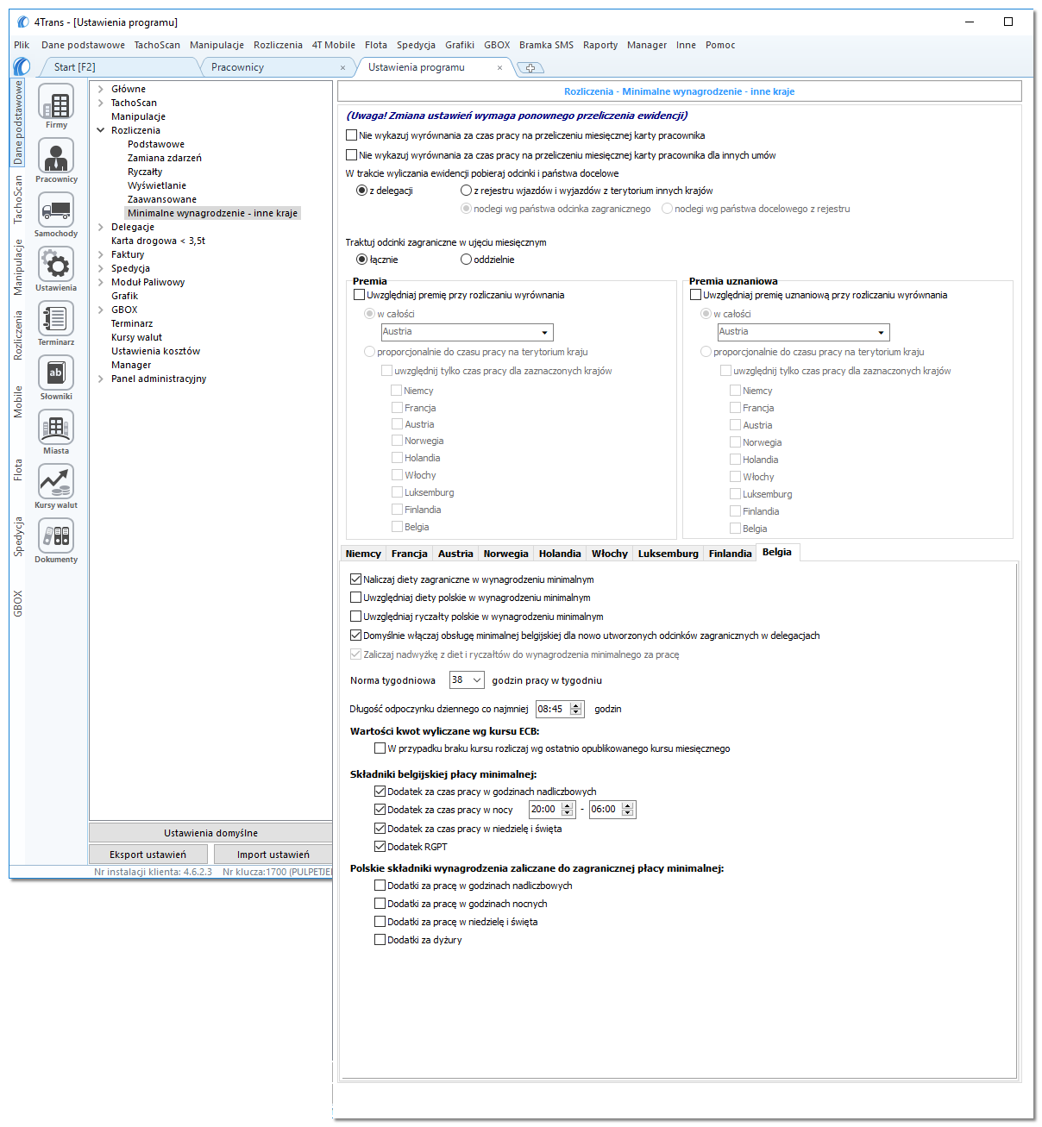Select Kursy walut in settings tree

pyautogui.click(x=136, y=337)
